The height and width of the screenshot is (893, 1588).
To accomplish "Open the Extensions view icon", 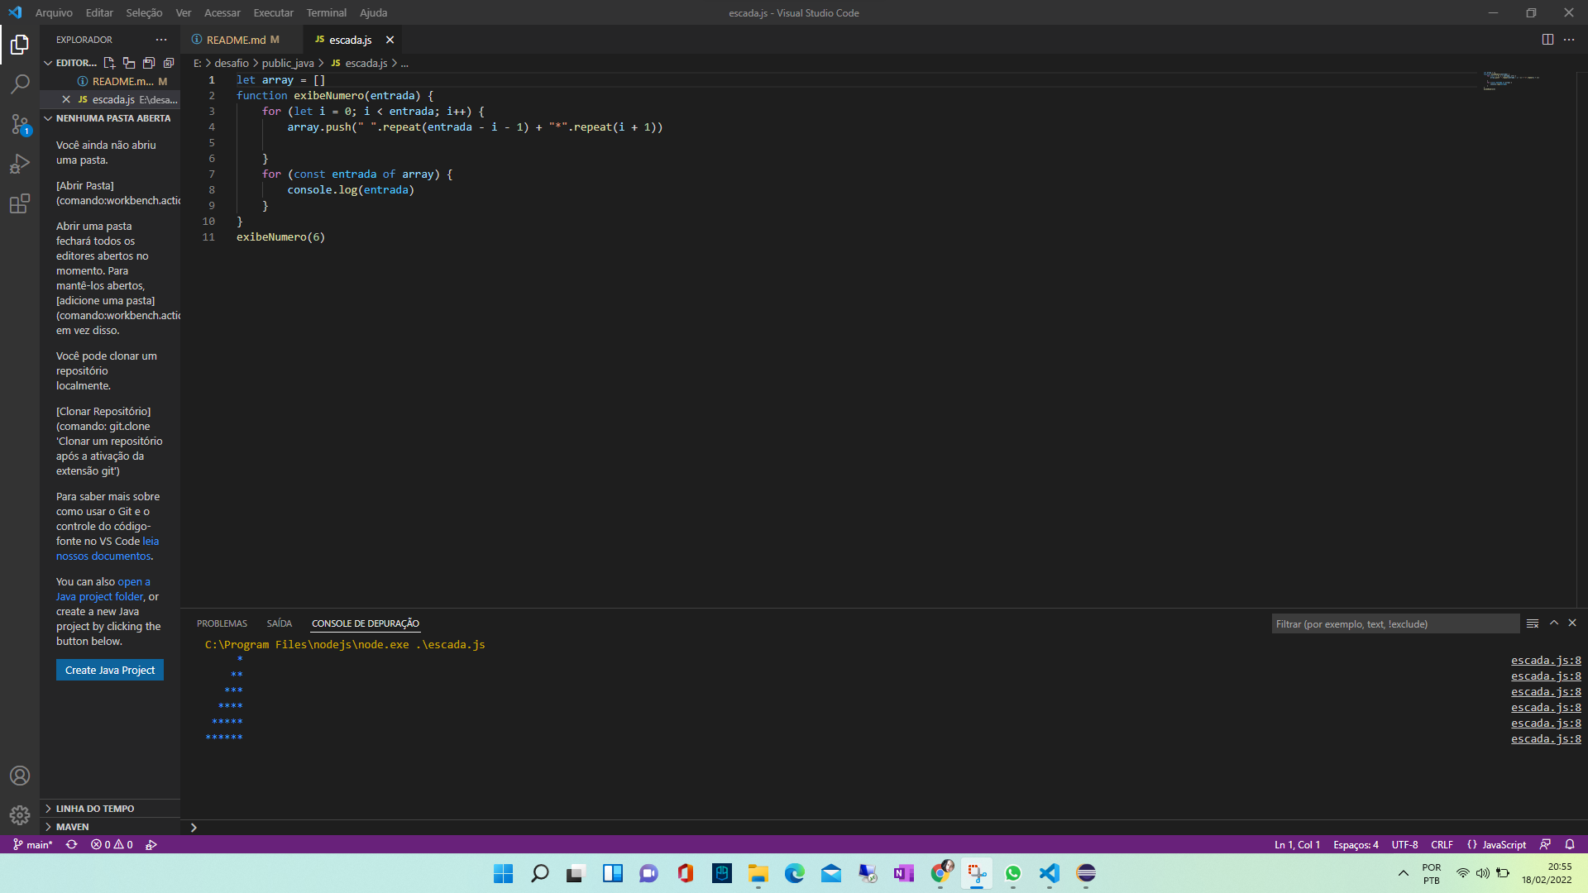I will click(x=20, y=203).
